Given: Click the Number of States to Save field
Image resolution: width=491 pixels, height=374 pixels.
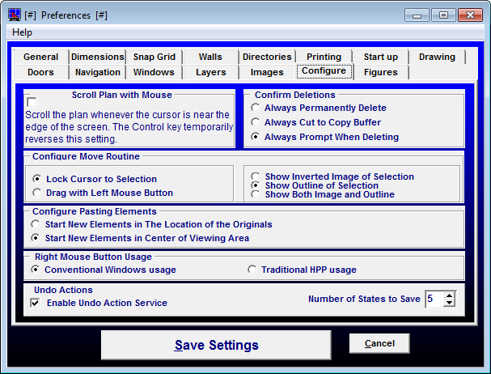Looking at the screenshot, I should click(x=434, y=299).
